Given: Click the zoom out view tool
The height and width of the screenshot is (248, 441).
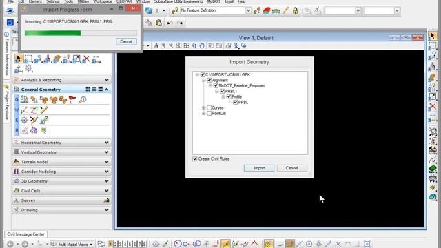Looking at the screenshot, I should tap(171, 45).
